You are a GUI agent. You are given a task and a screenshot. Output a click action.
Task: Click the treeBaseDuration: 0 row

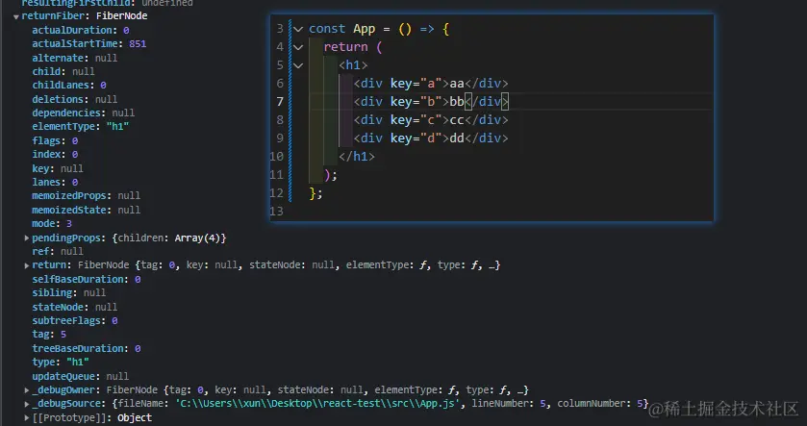click(x=87, y=349)
